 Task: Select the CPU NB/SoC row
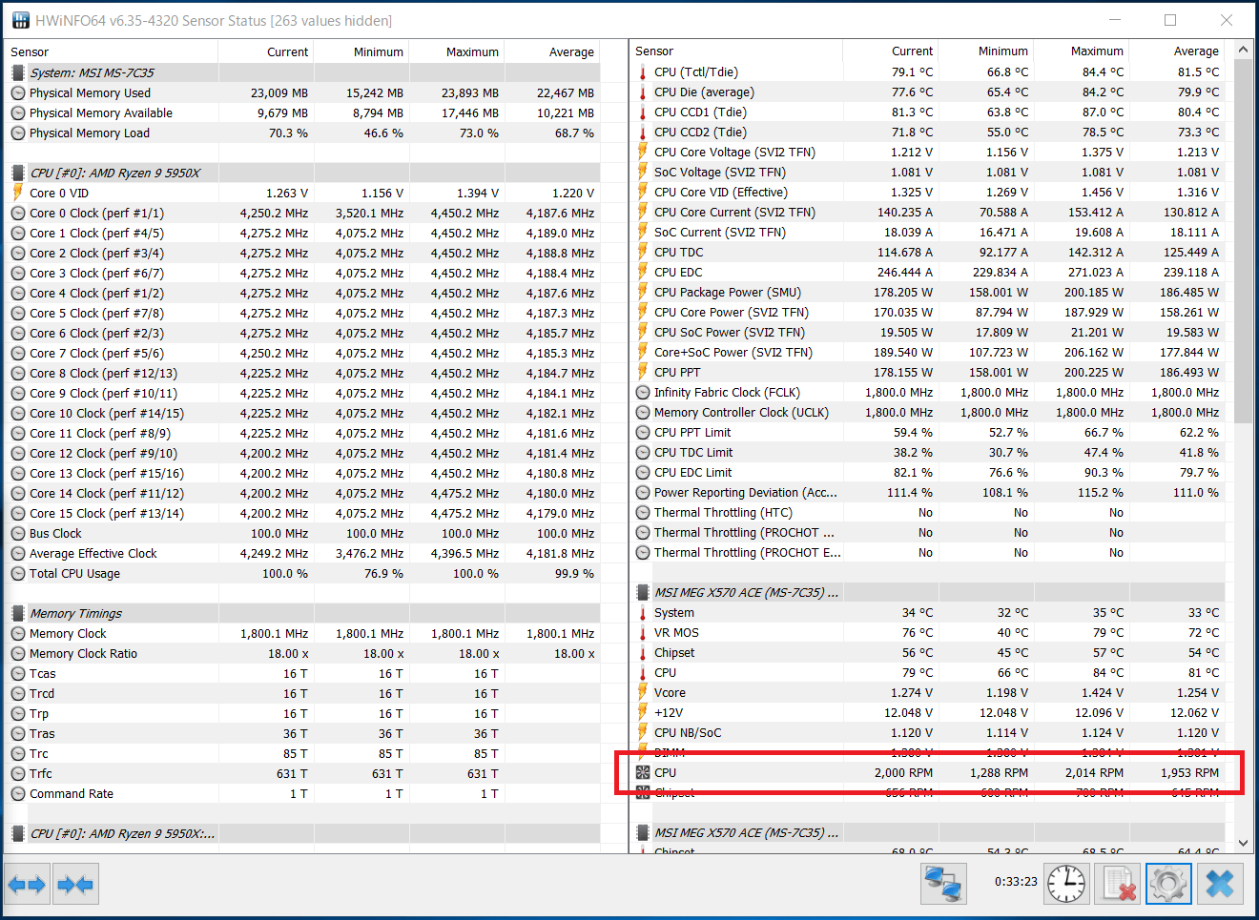pyautogui.click(x=928, y=733)
